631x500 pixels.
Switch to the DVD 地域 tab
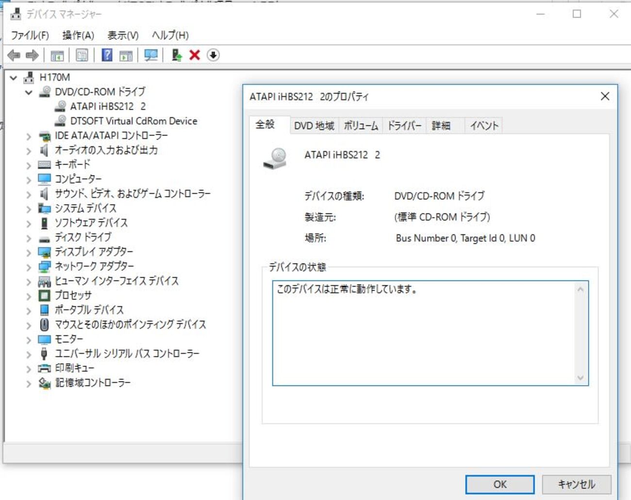pyautogui.click(x=314, y=126)
